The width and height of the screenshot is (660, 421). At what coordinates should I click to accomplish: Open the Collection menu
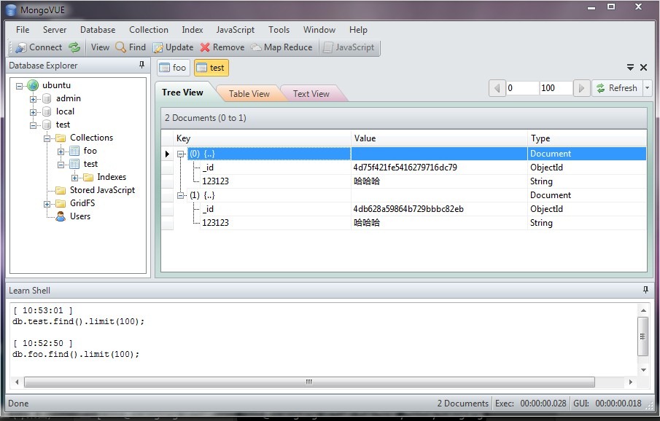tap(149, 30)
